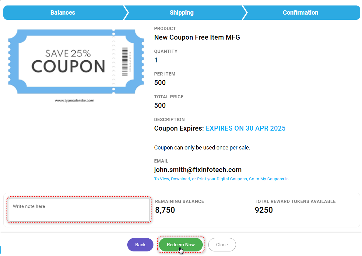
Task: Click the Per Item value
Action: [160, 83]
